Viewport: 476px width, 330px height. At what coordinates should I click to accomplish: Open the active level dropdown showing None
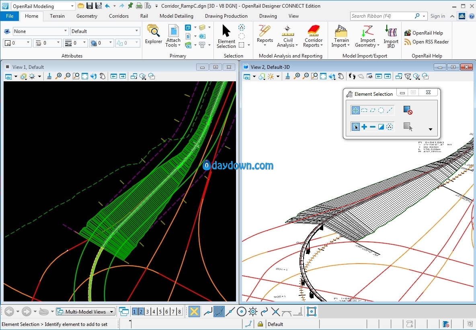tap(40, 31)
